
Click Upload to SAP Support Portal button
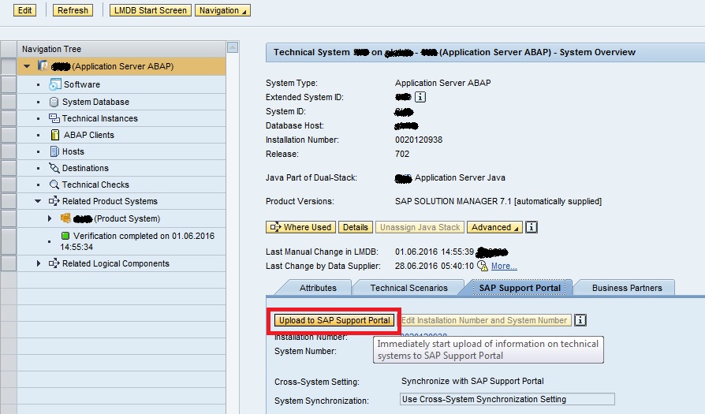[x=334, y=320]
